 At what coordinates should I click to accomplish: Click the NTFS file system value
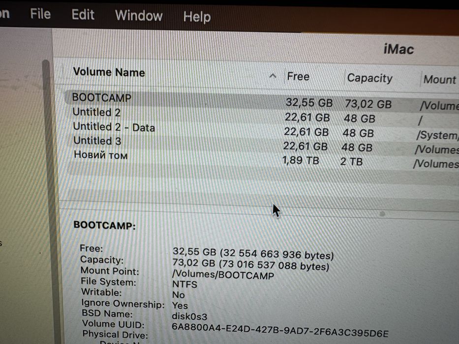click(184, 284)
